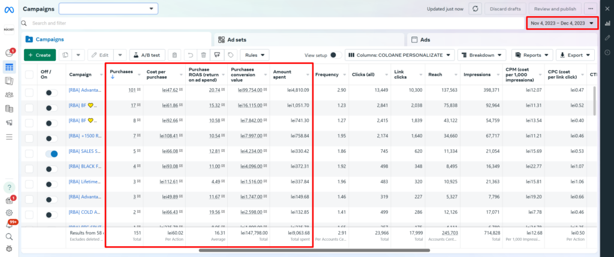614x257 pixels.
Task: Switch to the Ads tab
Action: (502, 40)
